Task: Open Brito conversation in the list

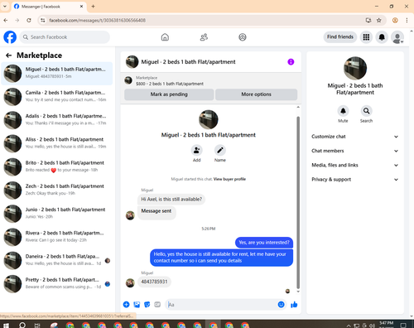Action: tap(57, 166)
